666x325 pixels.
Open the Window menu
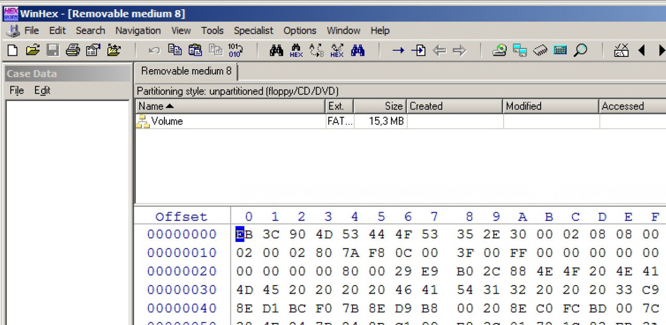(x=343, y=31)
